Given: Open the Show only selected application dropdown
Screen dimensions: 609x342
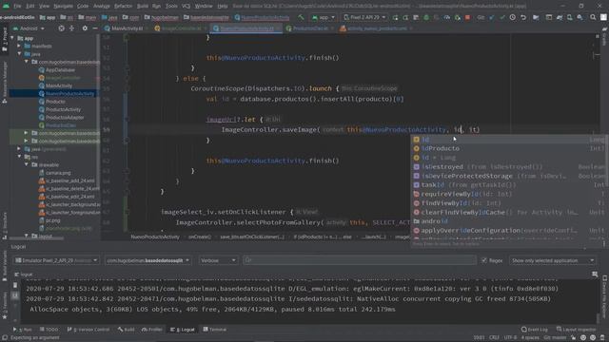Looking at the screenshot, I should click(553, 260).
